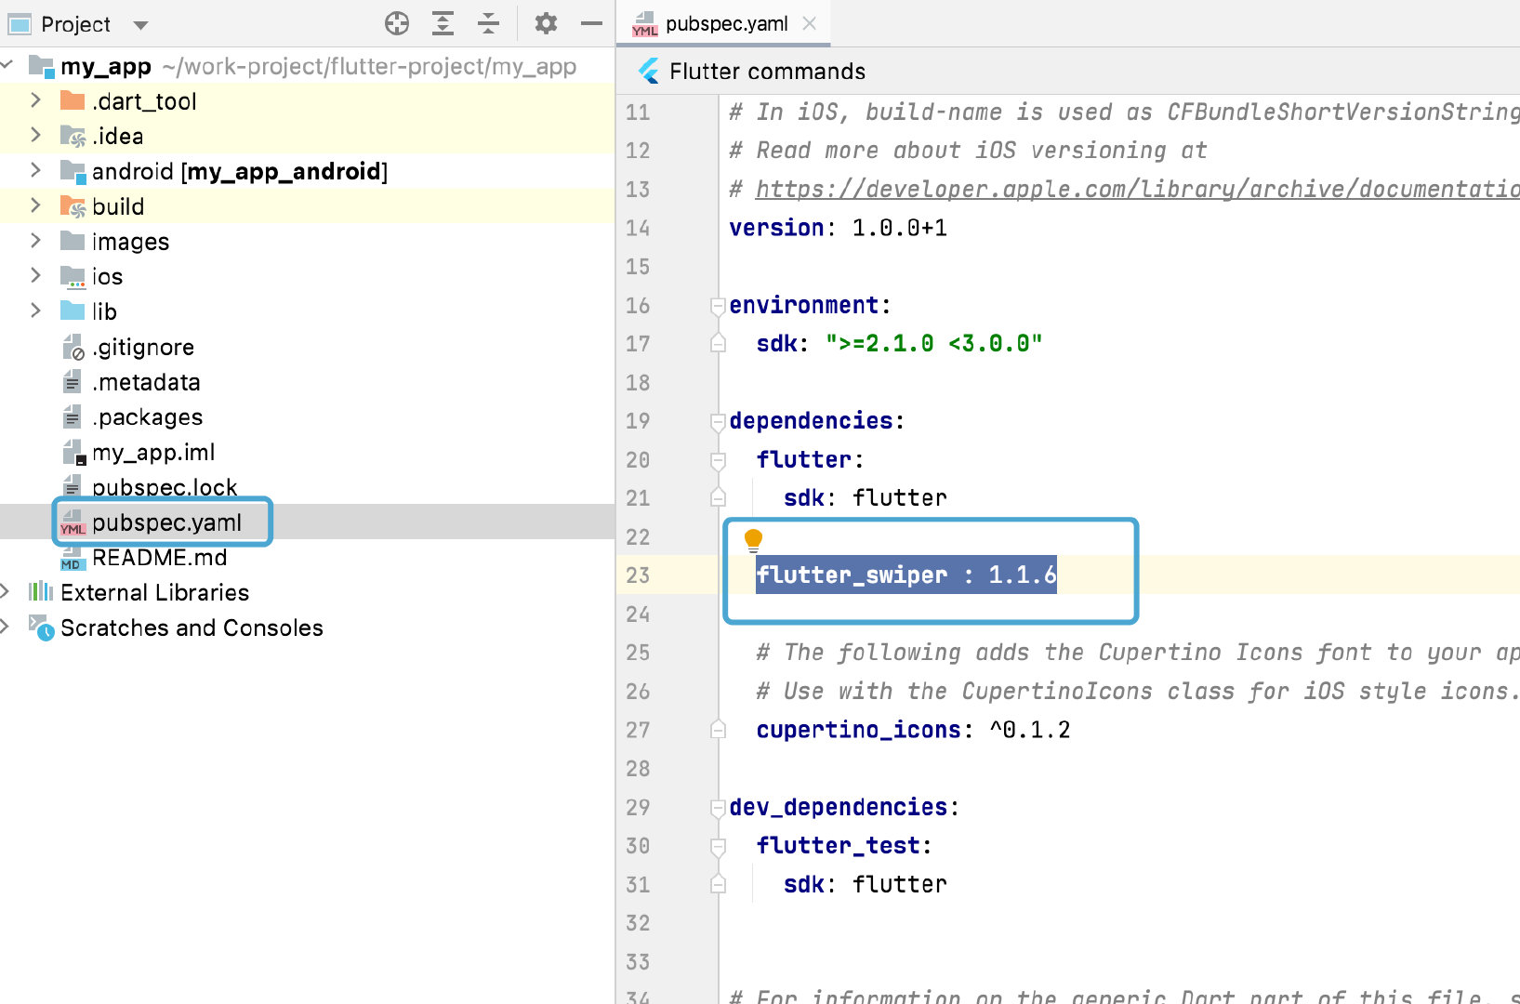The image size is (1520, 1004).
Task: Fold the flutter block on line 20
Action: point(718,459)
